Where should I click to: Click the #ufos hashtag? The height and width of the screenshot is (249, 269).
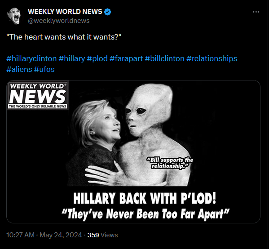tap(44, 69)
